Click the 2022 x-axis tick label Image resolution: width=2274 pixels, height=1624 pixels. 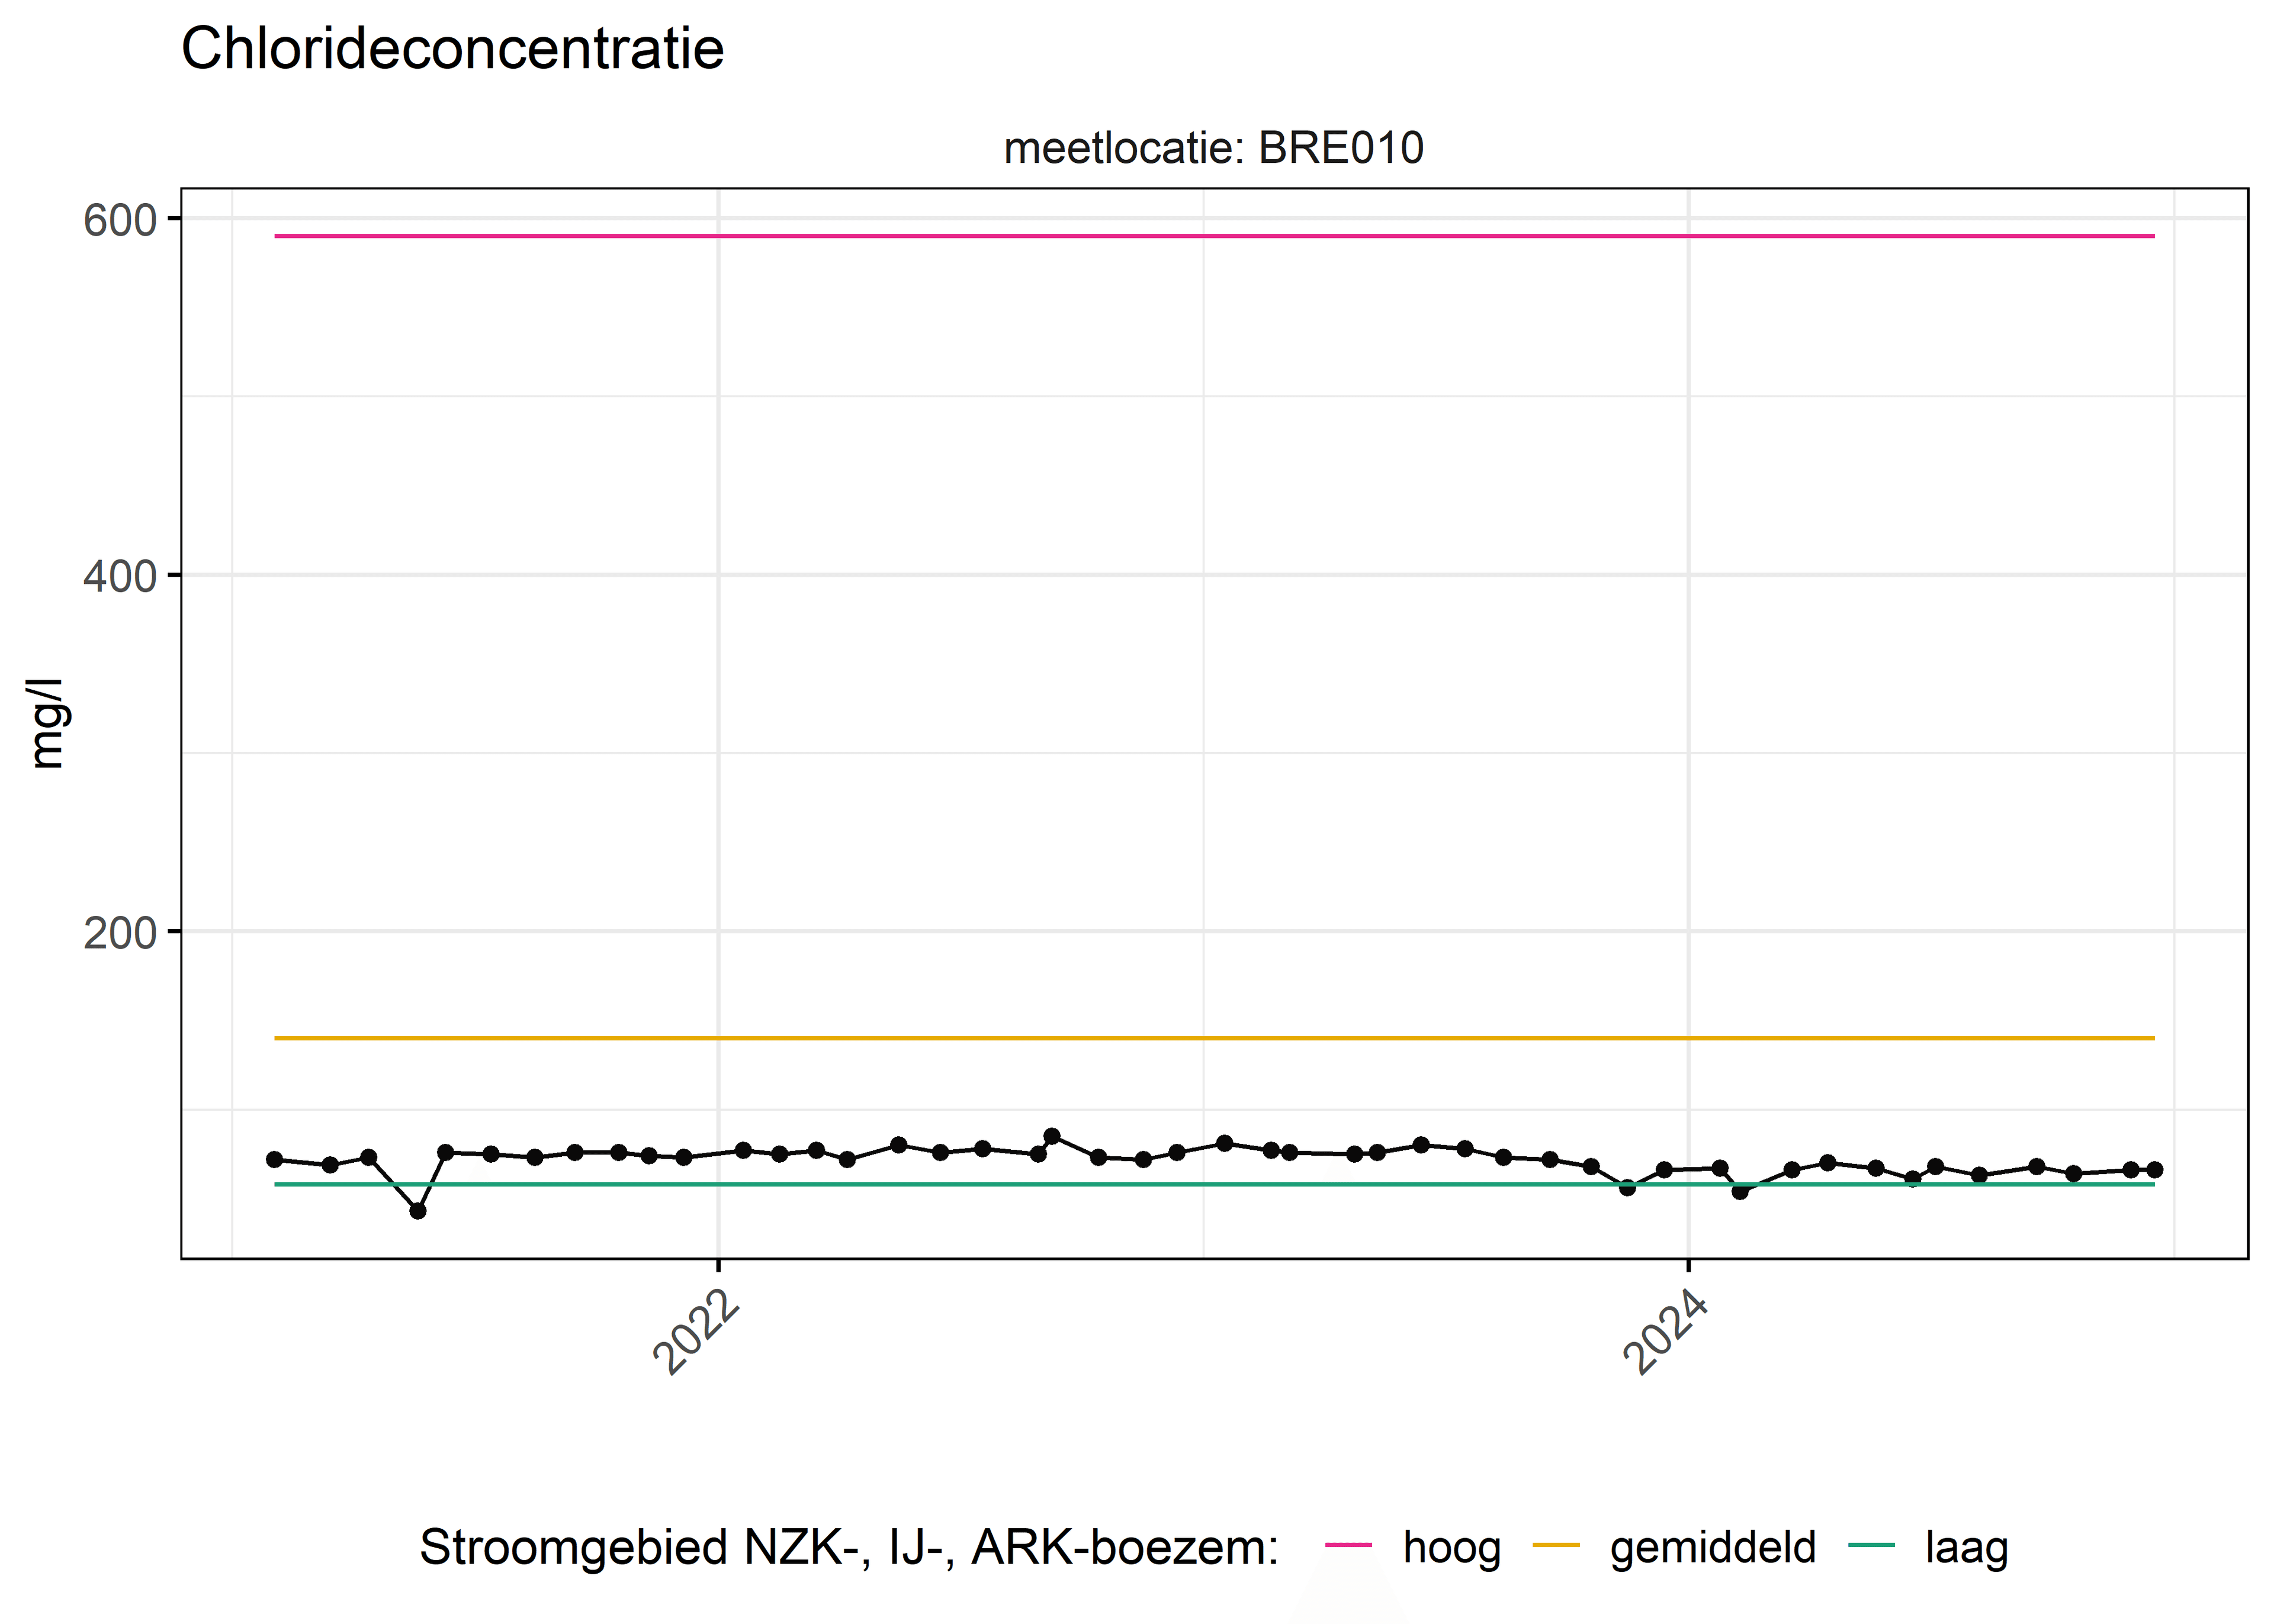pyautogui.click(x=696, y=1334)
